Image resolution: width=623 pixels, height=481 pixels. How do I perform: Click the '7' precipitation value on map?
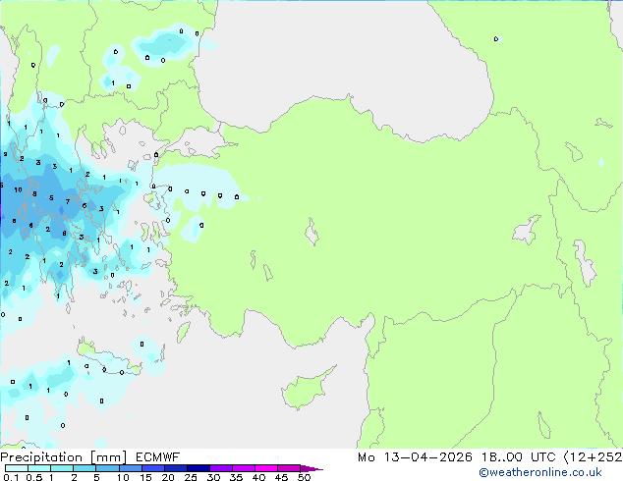pos(68,202)
